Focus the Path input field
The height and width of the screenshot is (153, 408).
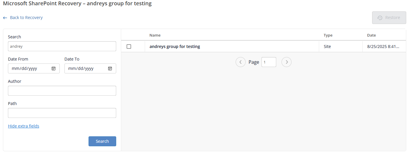coord(62,113)
